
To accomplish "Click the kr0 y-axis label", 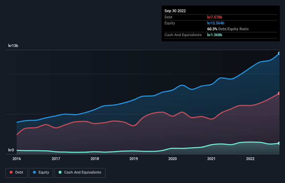I will click(x=11, y=150).
